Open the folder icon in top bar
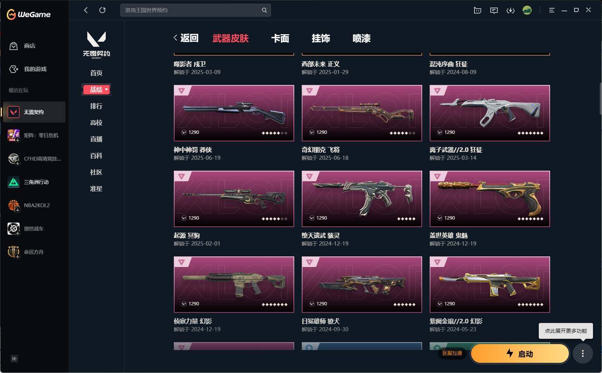602x373 pixels. [x=477, y=10]
